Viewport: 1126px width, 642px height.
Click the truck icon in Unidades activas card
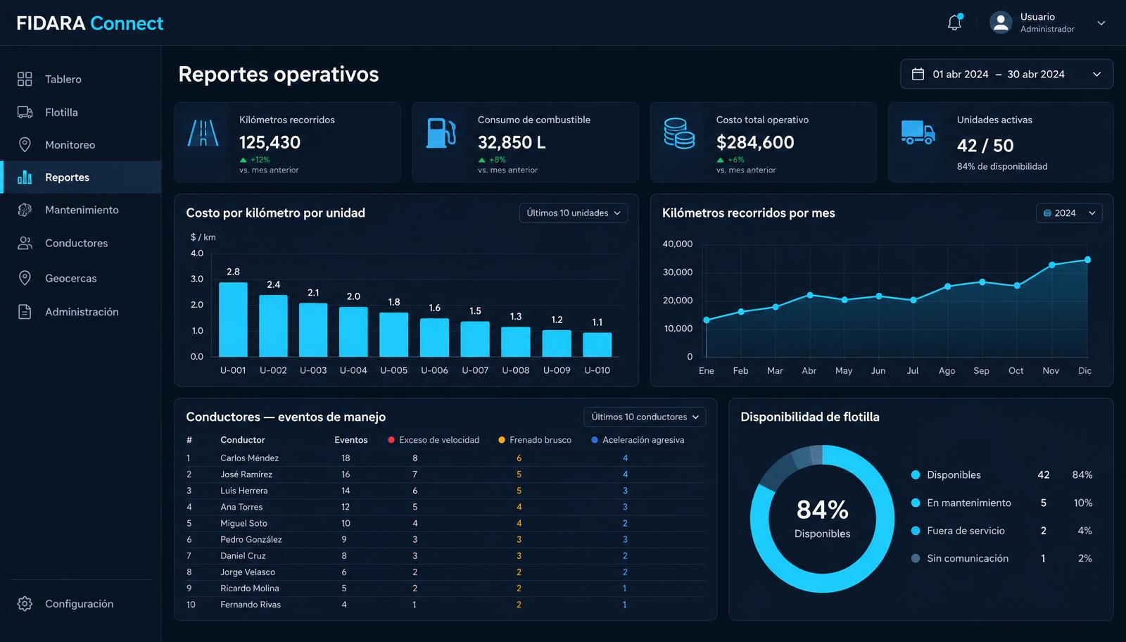coord(918,132)
